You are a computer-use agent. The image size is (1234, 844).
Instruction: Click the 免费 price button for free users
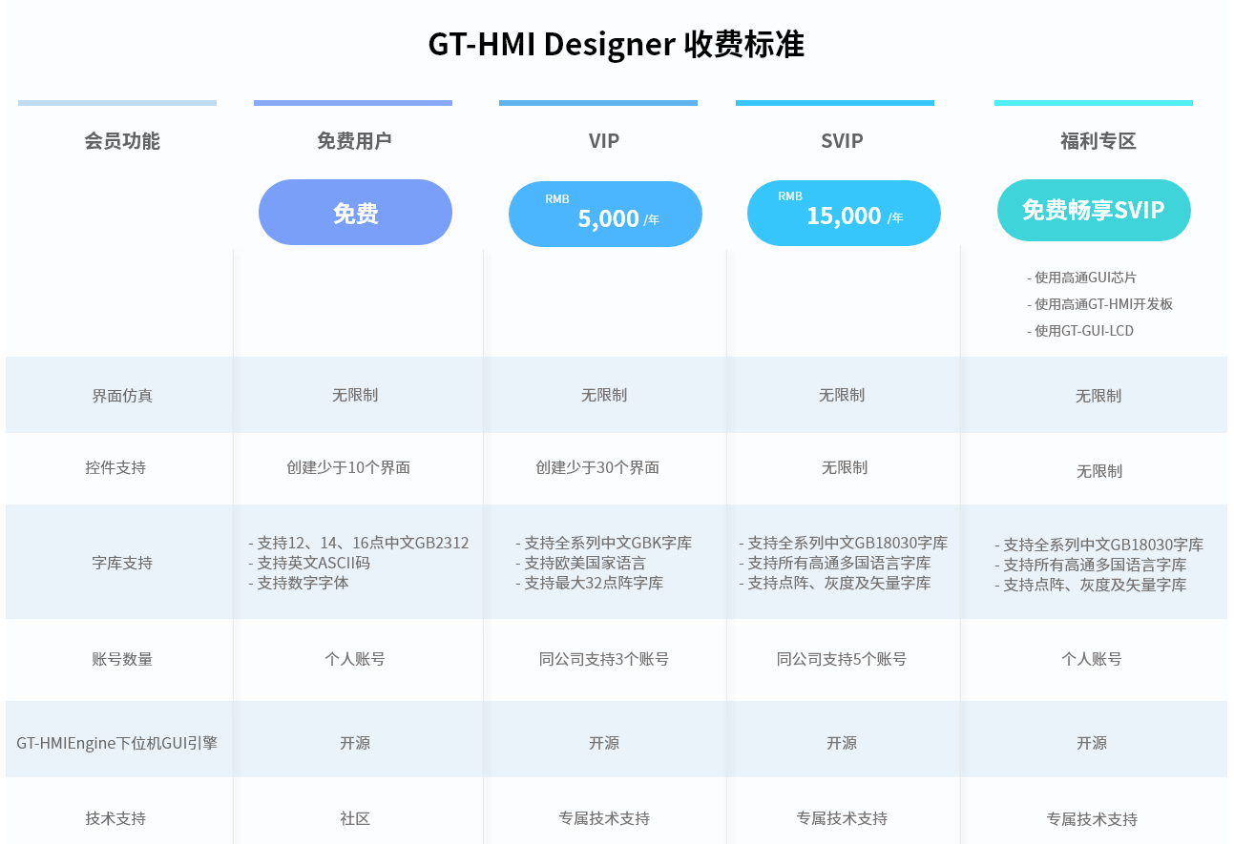[355, 213]
